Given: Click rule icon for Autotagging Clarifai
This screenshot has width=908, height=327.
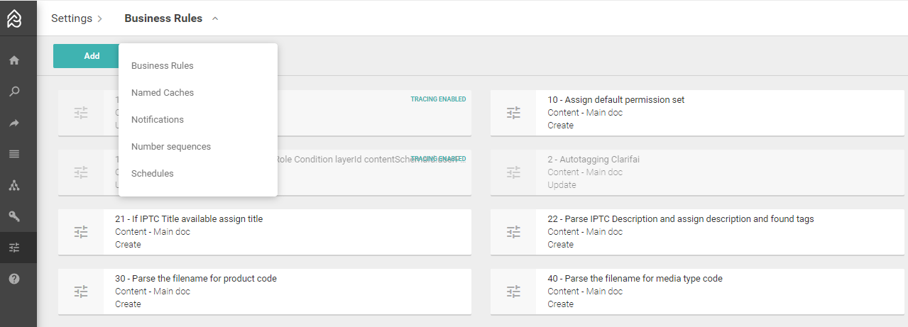Looking at the screenshot, I should pyautogui.click(x=513, y=172).
